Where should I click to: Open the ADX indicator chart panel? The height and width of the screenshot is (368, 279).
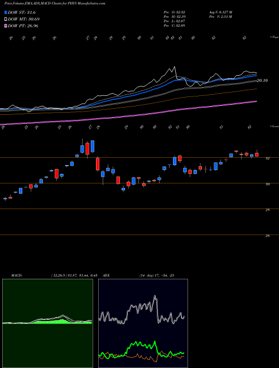click(143, 323)
